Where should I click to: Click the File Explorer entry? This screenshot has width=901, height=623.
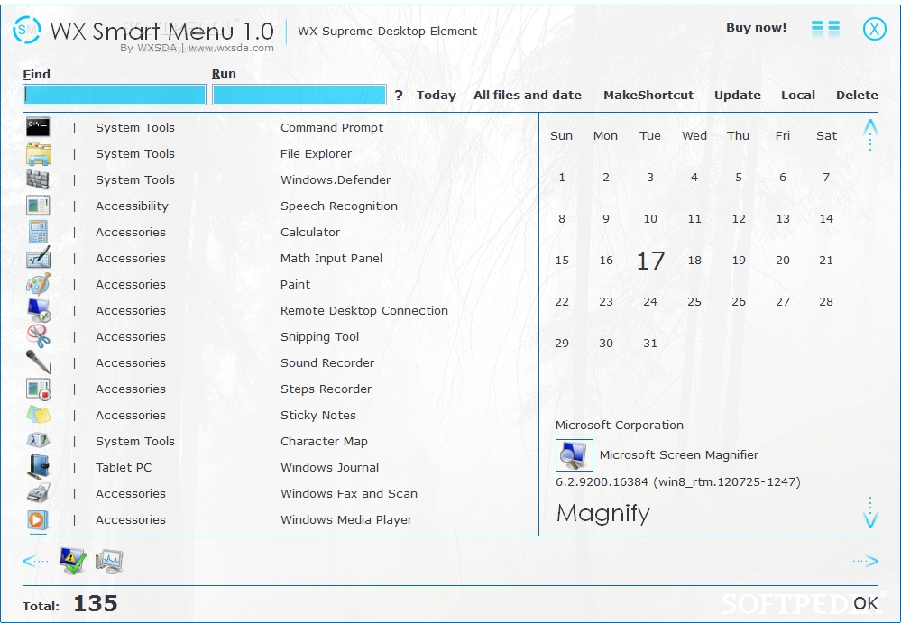pos(316,154)
